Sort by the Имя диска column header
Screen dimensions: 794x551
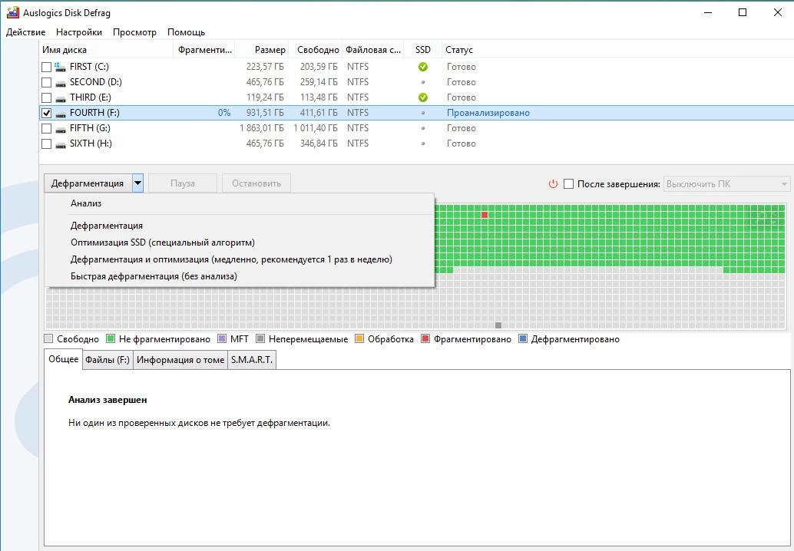(106, 50)
